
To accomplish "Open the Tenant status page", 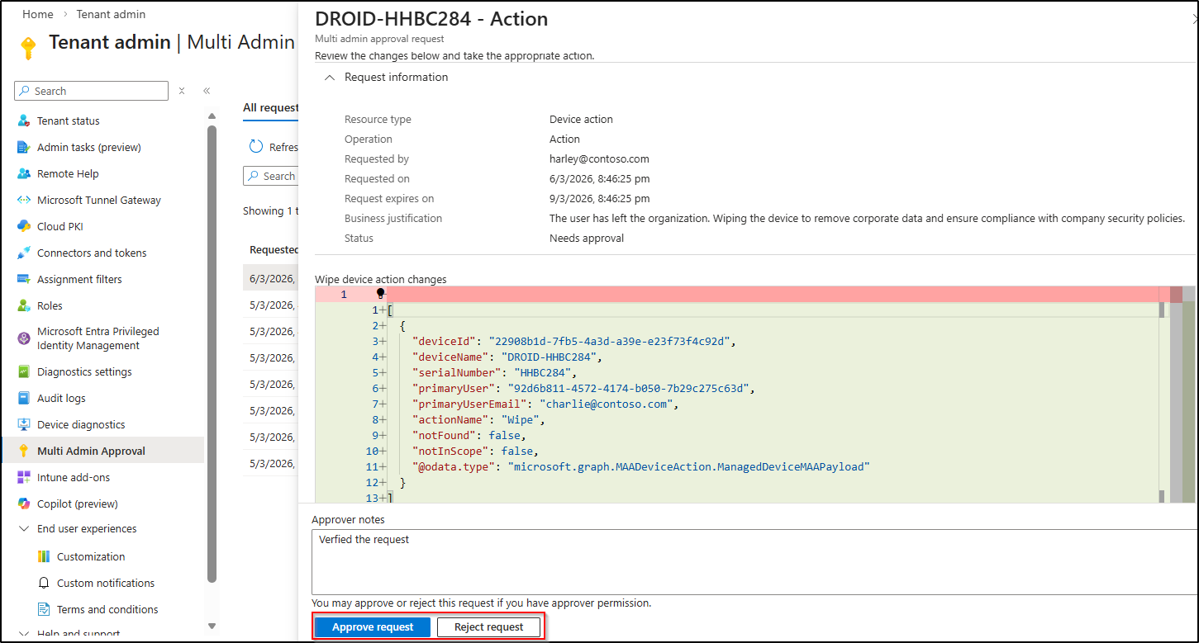I will pyautogui.click(x=66, y=120).
